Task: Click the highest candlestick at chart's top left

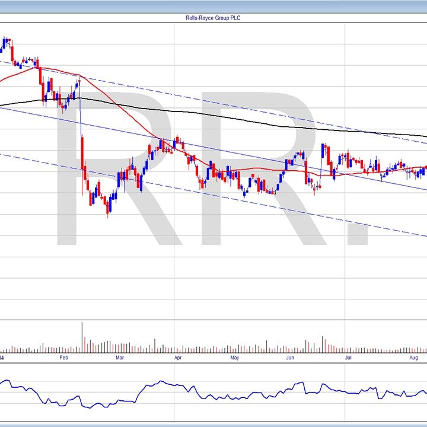Action: tap(5, 42)
